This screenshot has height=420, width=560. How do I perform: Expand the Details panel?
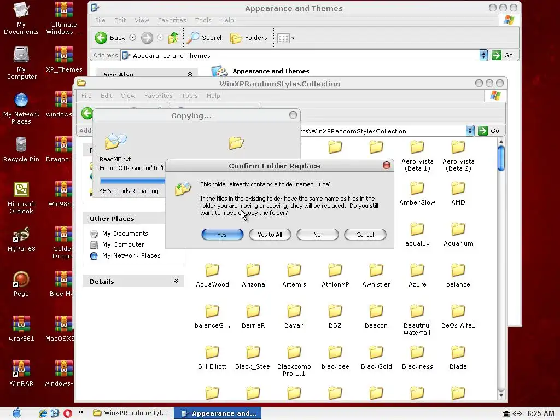(x=176, y=281)
